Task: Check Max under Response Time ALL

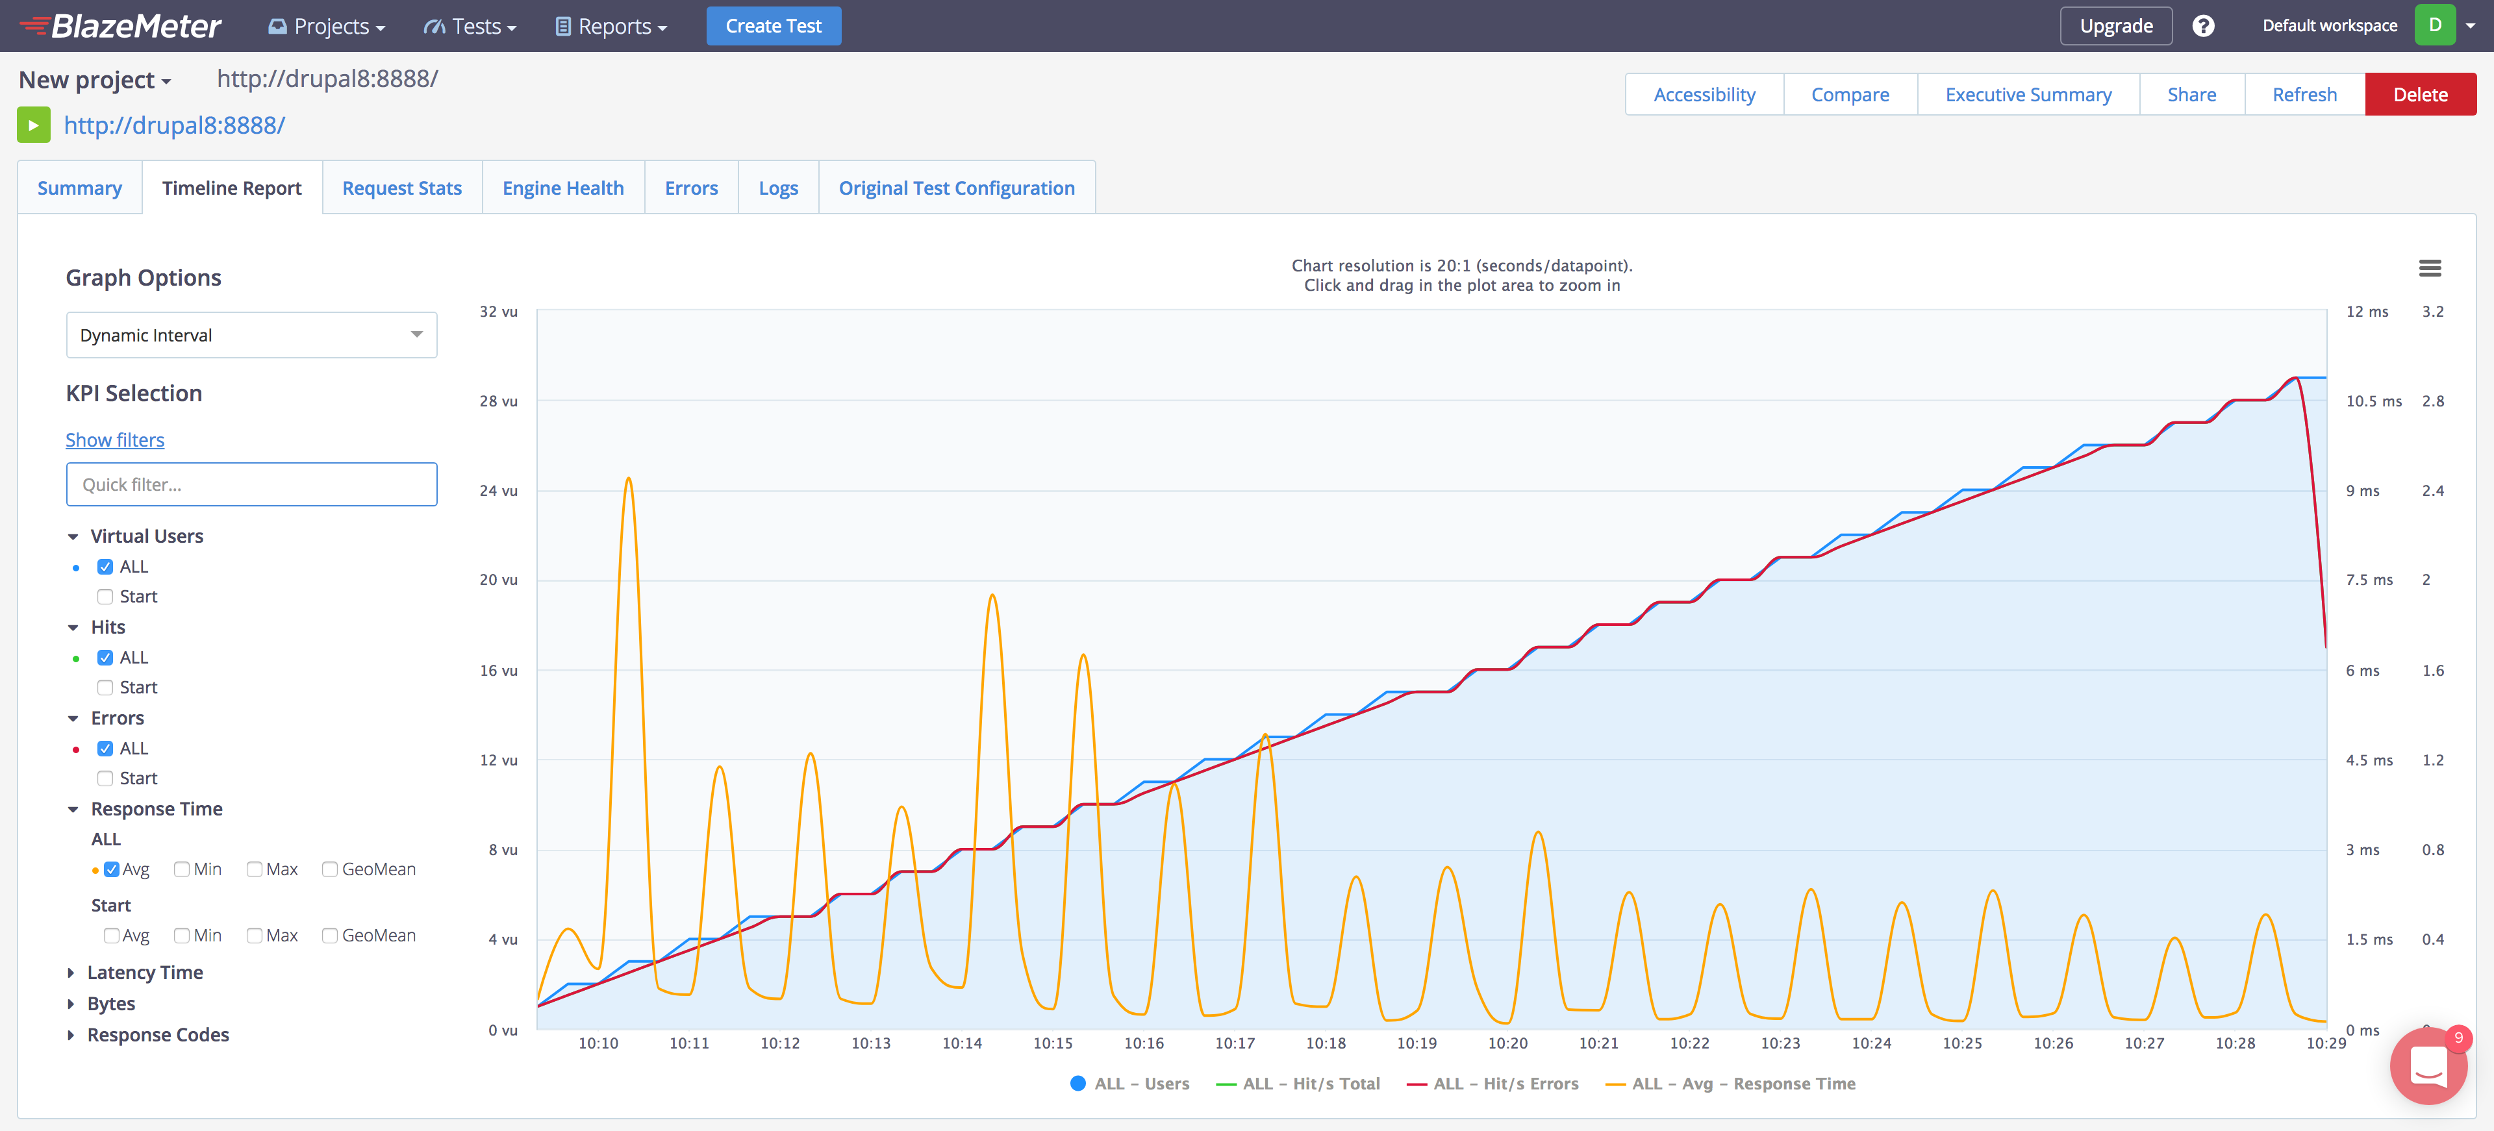Action: 254,869
